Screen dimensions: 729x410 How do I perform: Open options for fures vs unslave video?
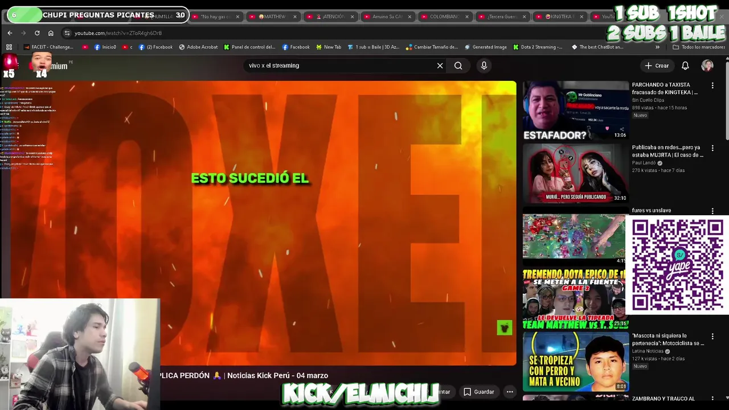[x=712, y=211]
